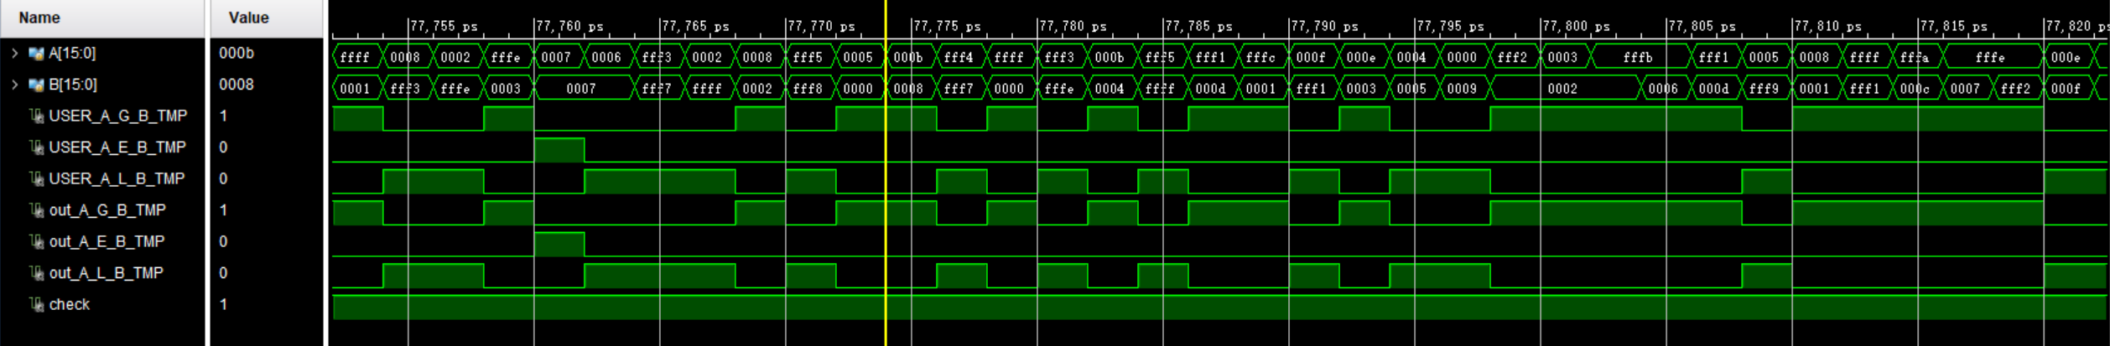
Task: Click the Value column entry for USER_A_L_B_TMP
Action: coord(224,178)
